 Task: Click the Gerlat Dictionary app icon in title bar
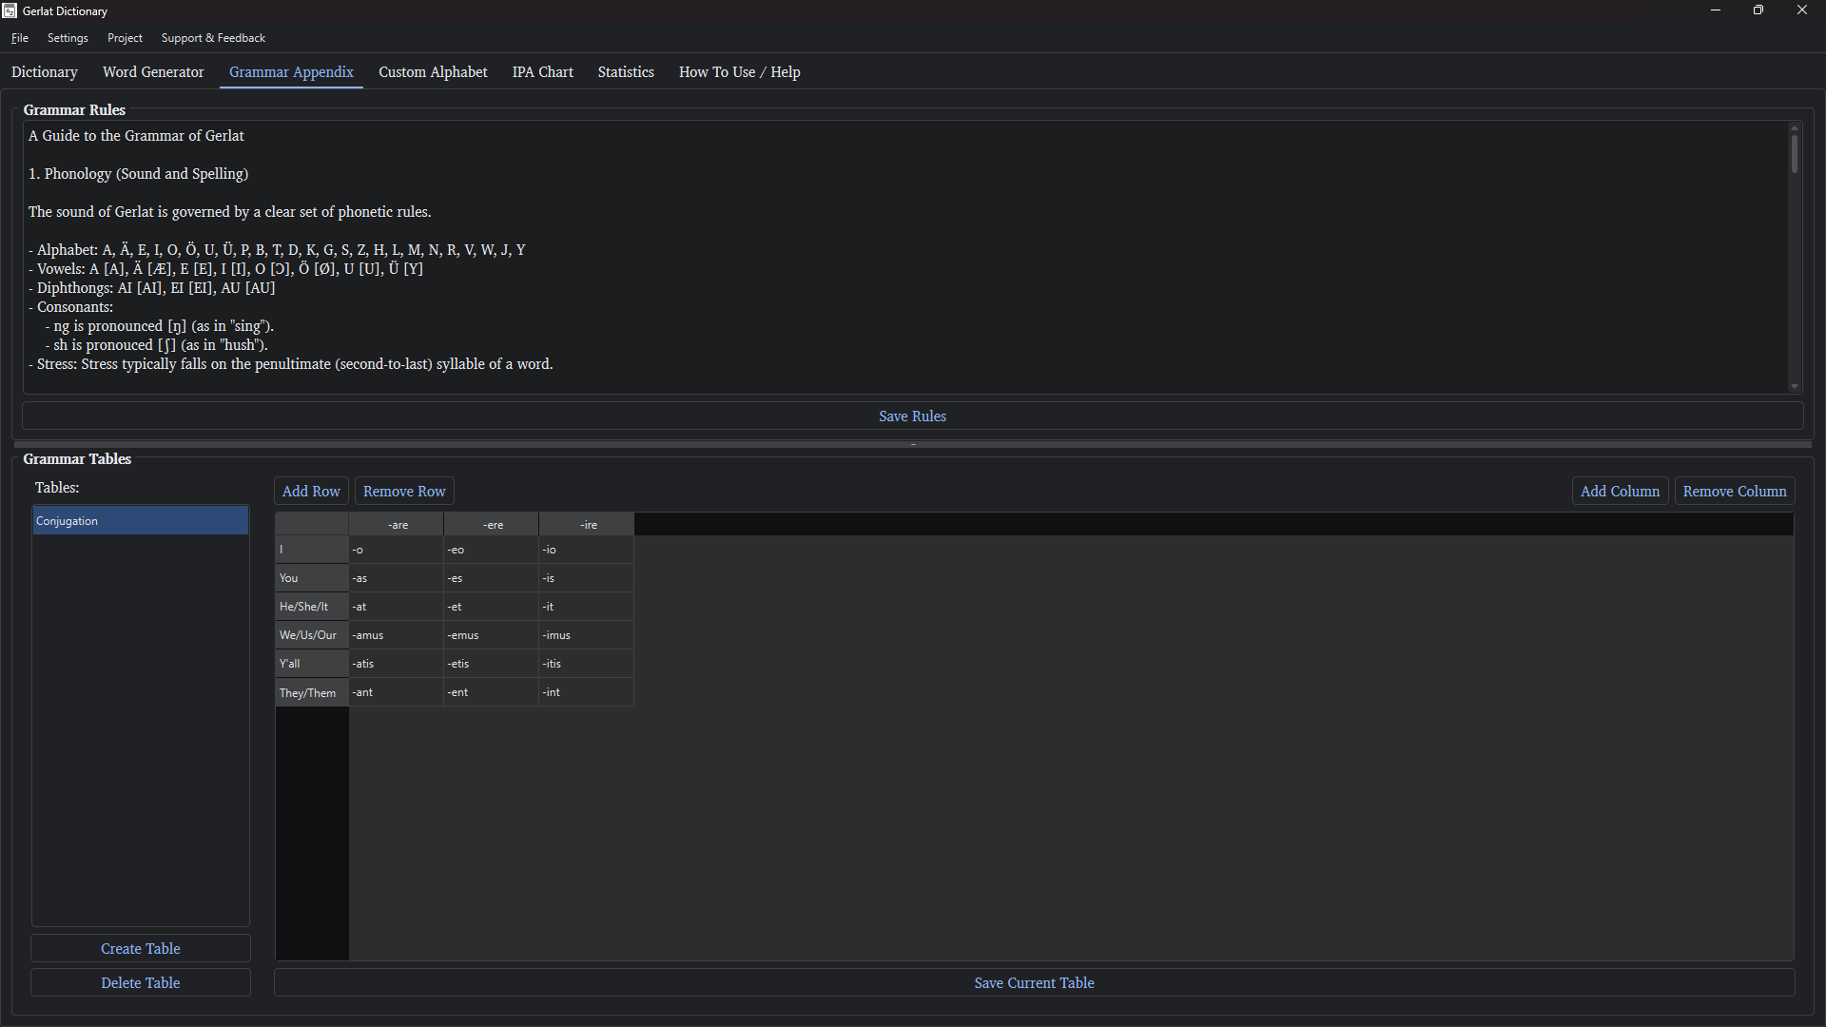(10, 10)
